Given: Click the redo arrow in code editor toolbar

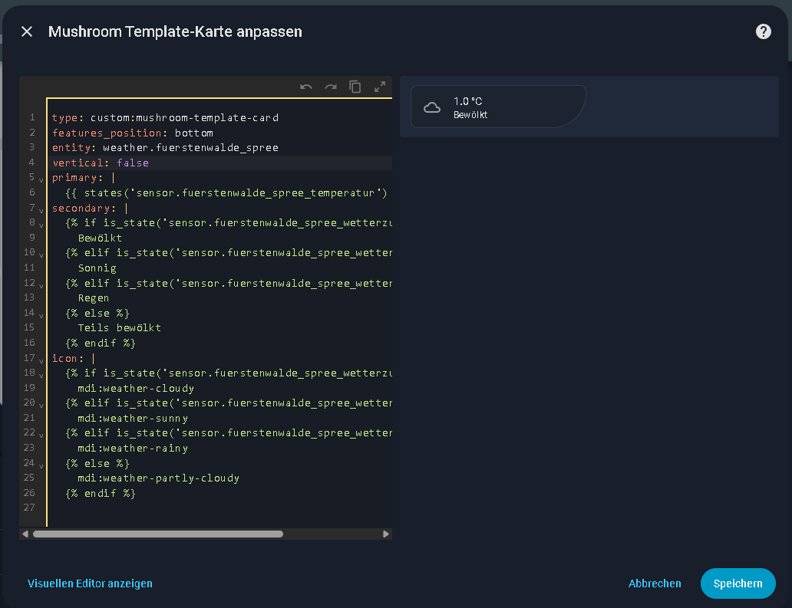Looking at the screenshot, I should (x=331, y=87).
